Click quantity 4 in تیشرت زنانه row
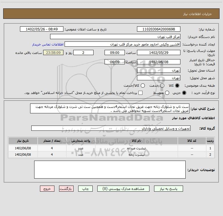 52,155
